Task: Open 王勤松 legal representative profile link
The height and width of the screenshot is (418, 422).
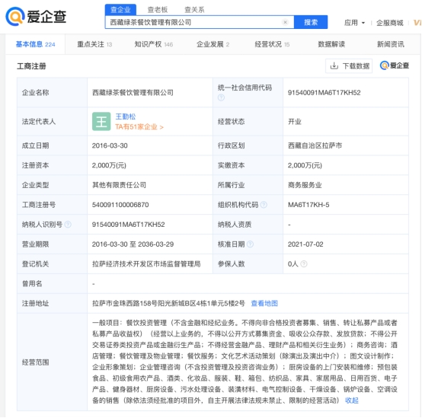Action: coord(126,116)
